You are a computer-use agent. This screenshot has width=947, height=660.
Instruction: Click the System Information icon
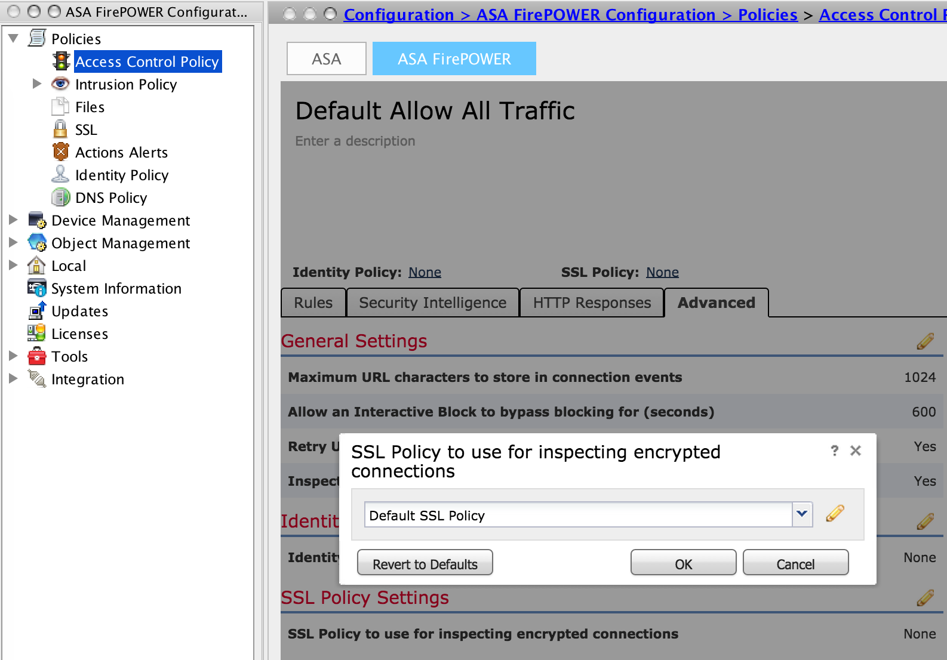[37, 288]
